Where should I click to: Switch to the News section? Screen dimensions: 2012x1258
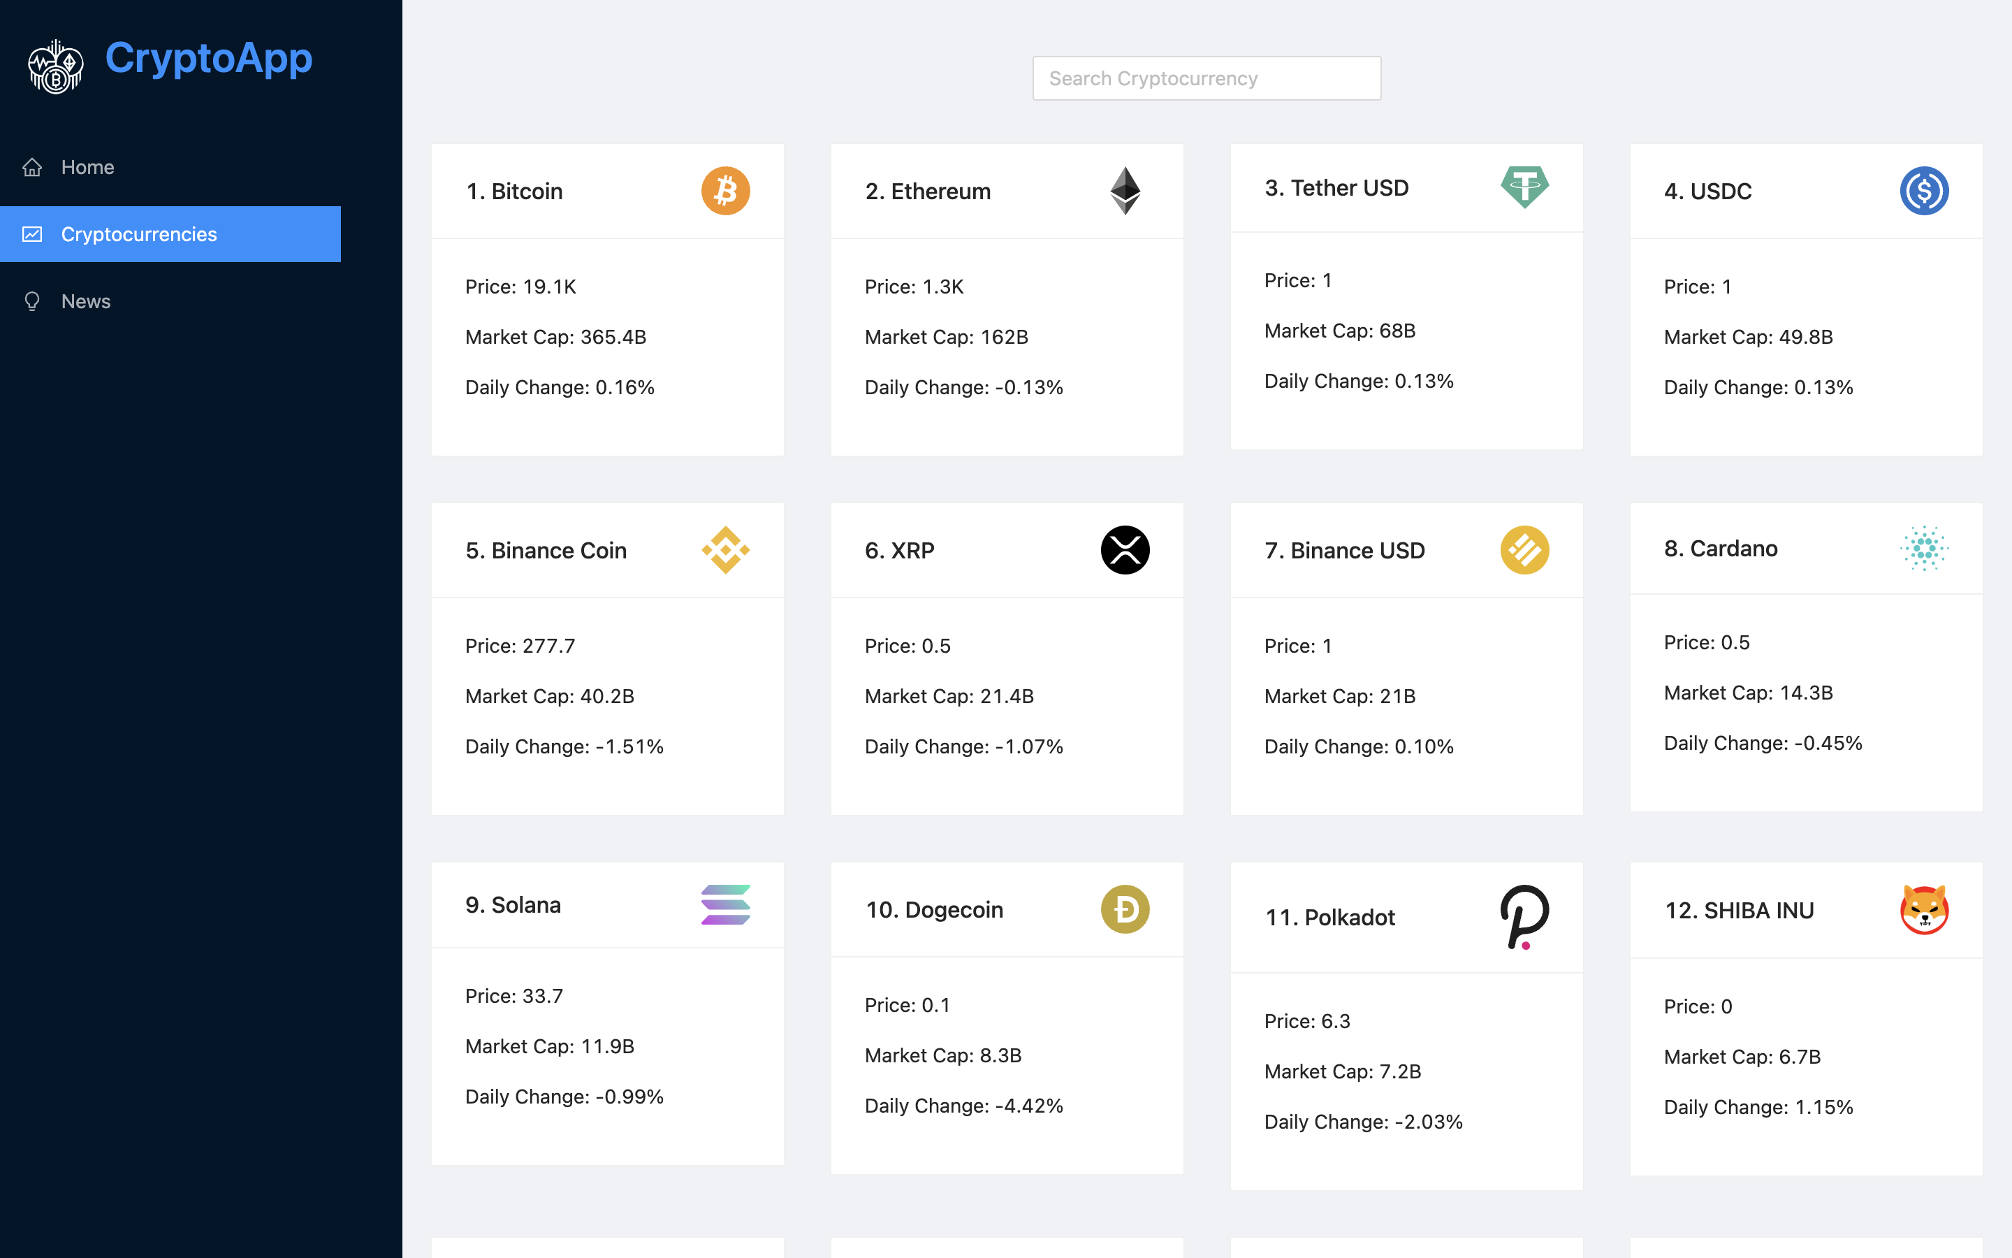click(85, 301)
